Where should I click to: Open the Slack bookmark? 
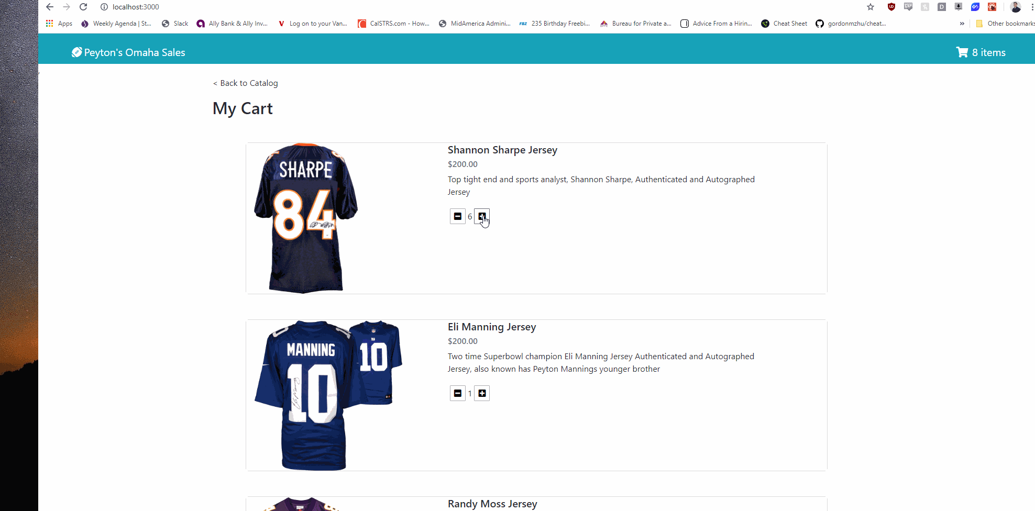tap(175, 24)
